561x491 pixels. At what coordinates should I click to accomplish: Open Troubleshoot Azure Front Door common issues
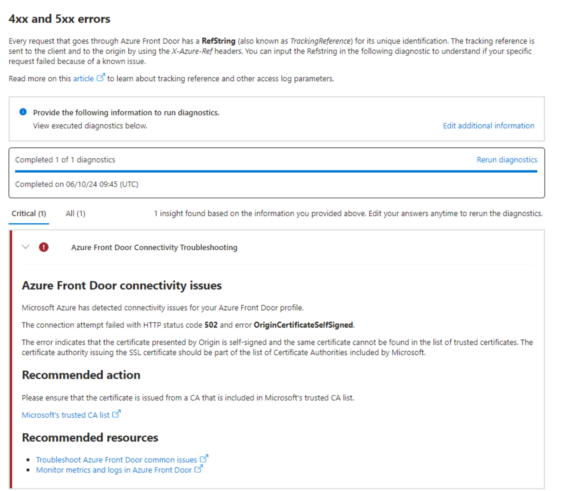point(116,459)
